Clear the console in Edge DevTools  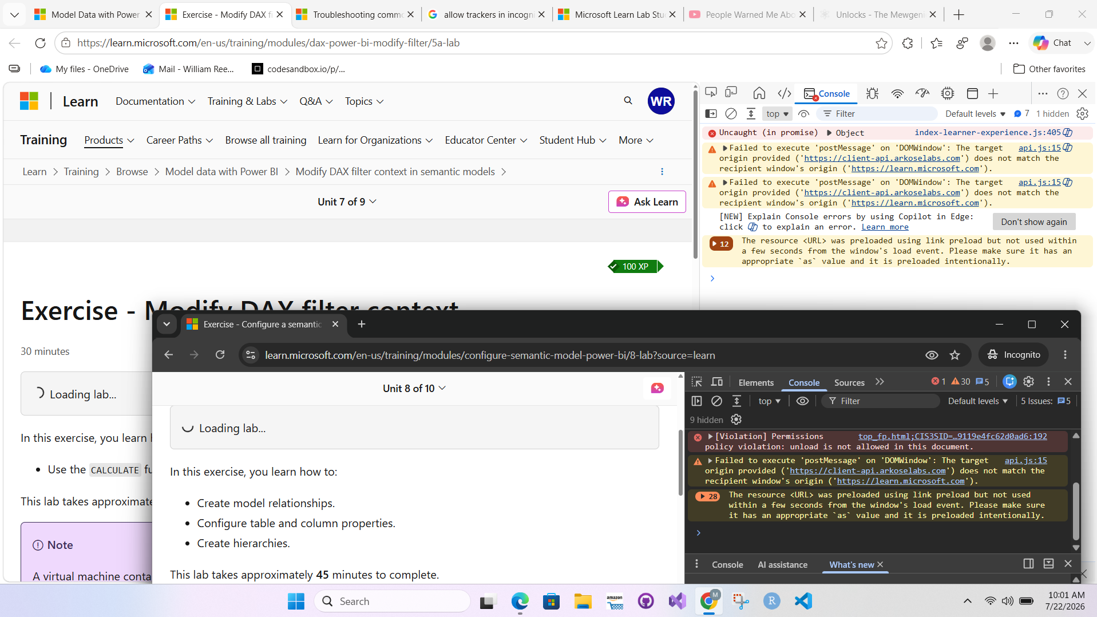point(731,114)
